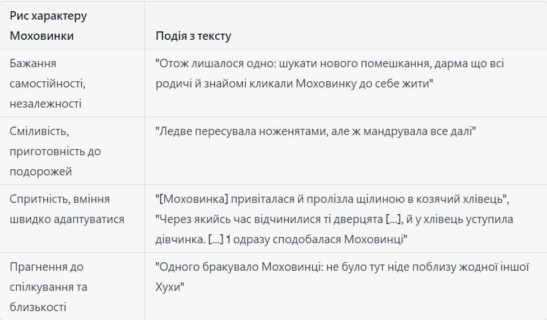Click the word 'Хухи' in last row
The height and width of the screenshot is (320, 547).
pos(170,286)
